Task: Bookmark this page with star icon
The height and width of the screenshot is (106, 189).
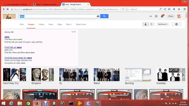Action: (x=165, y=9)
